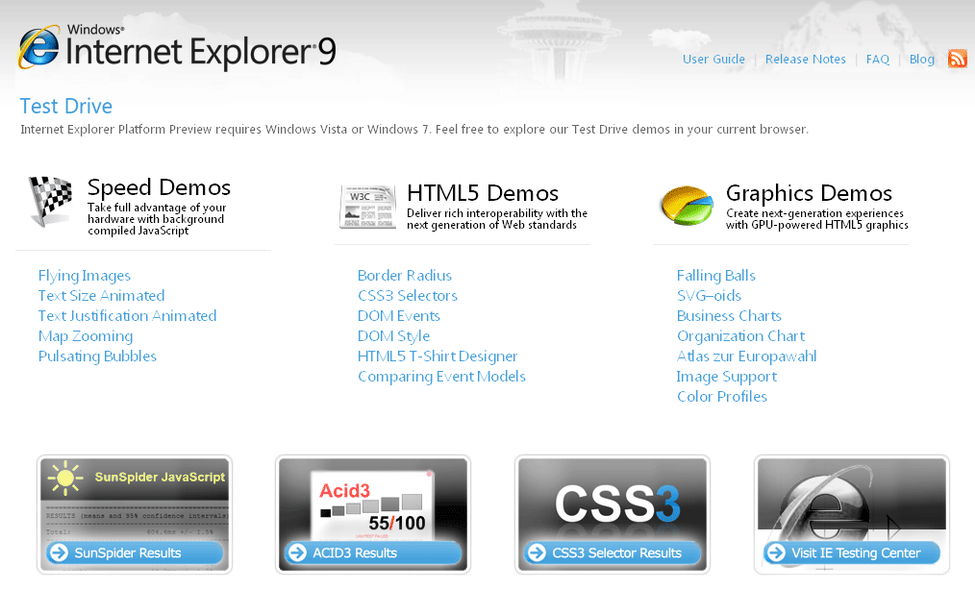Screen dimensions: 975x590
Task: Open the Blog link
Action: click(x=921, y=59)
